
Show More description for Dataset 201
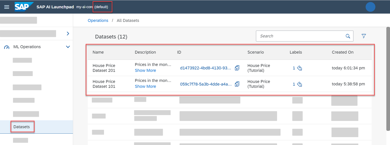click(x=145, y=70)
